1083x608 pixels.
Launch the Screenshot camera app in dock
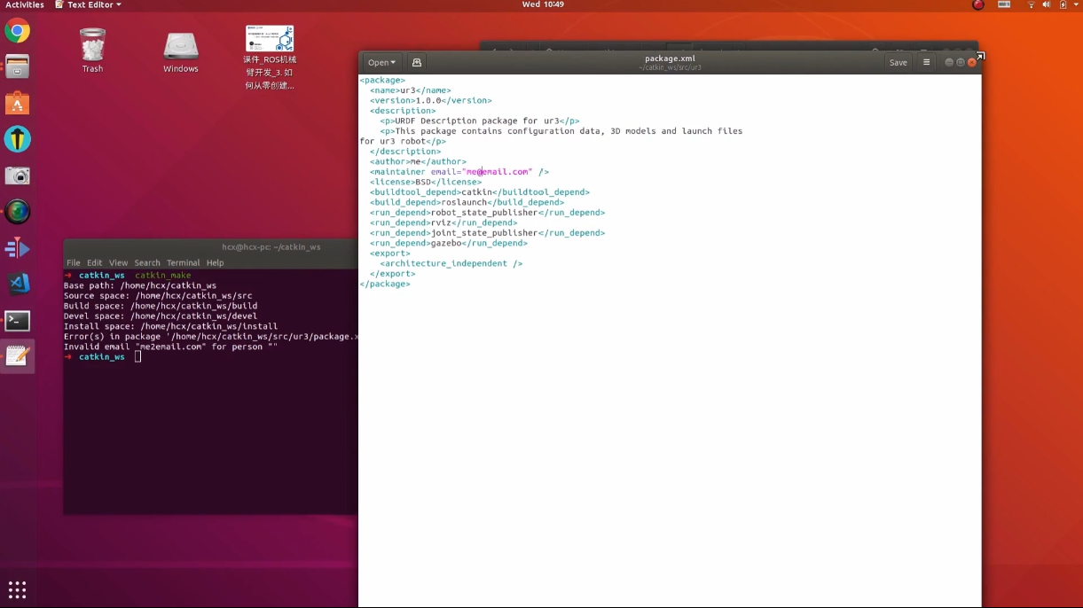(17, 175)
